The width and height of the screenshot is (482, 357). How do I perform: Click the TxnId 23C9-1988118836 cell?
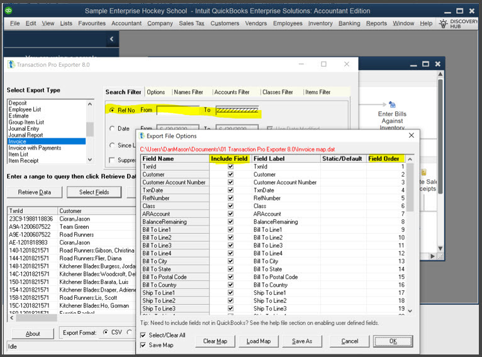pos(32,219)
